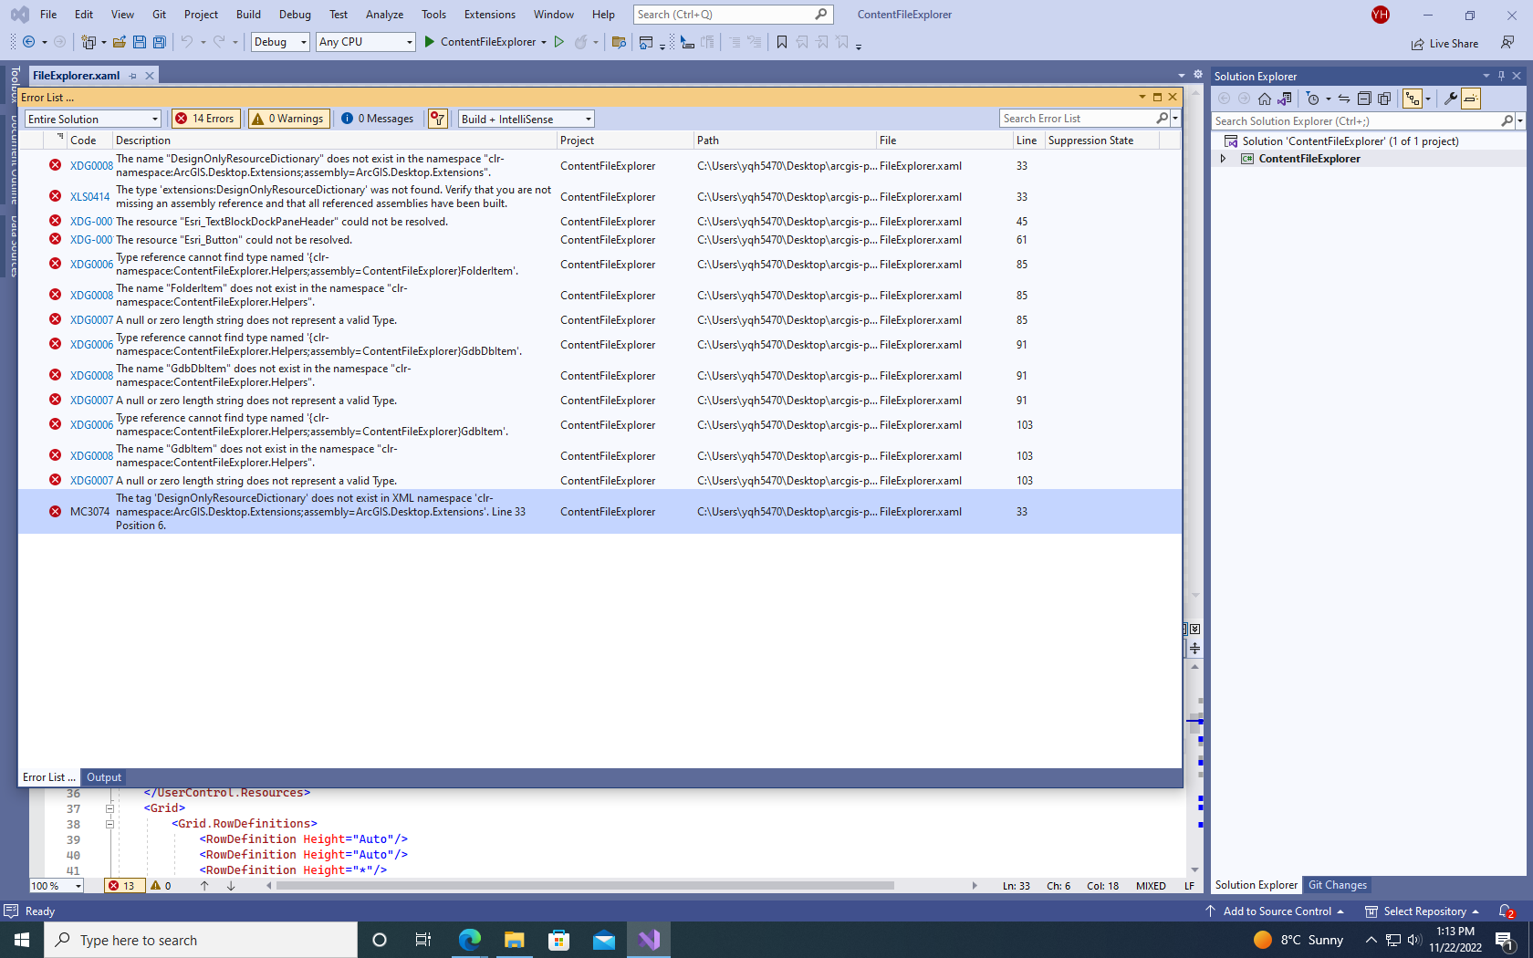
Task: Toggle the 0 Messages filter button
Action: pyautogui.click(x=378, y=118)
